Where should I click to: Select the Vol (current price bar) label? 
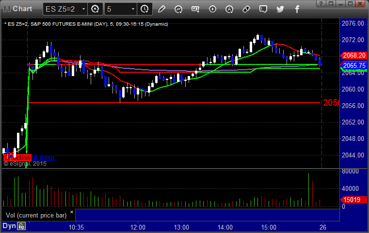36,216
